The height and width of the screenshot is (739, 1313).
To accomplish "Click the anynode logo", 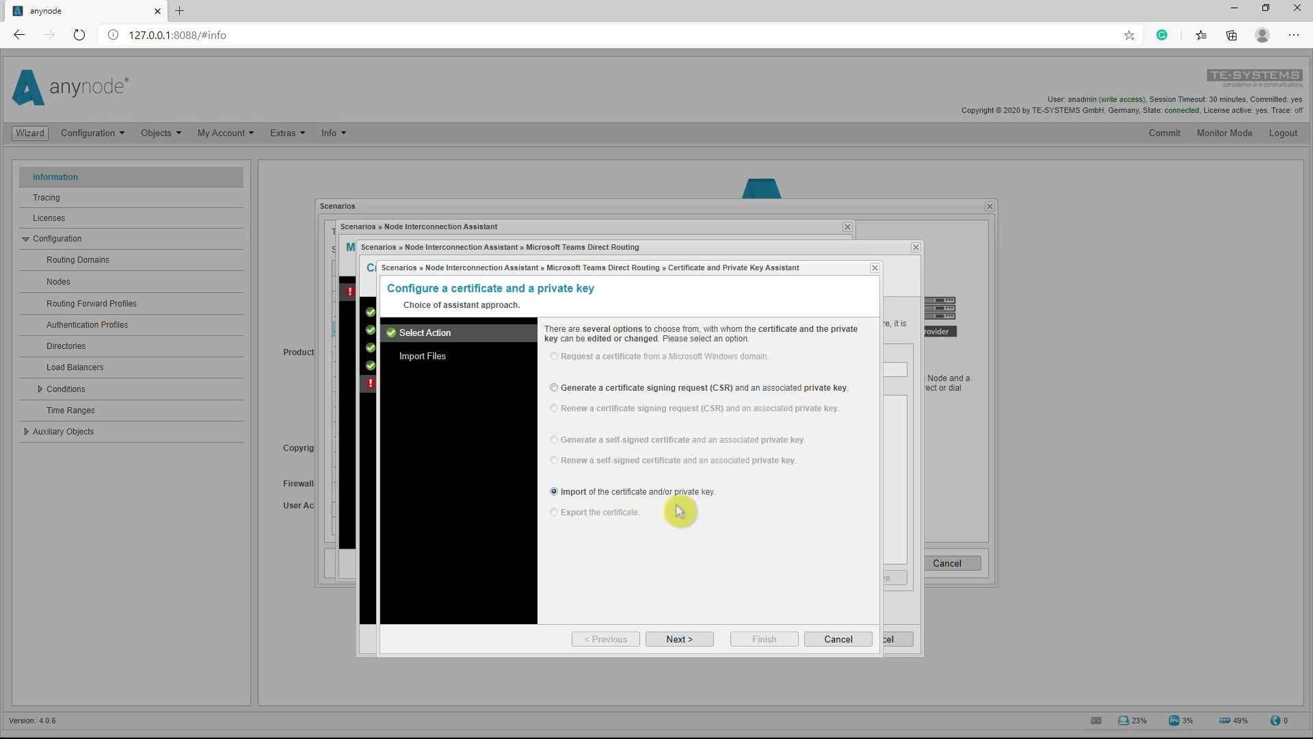I will (x=70, y=88).
